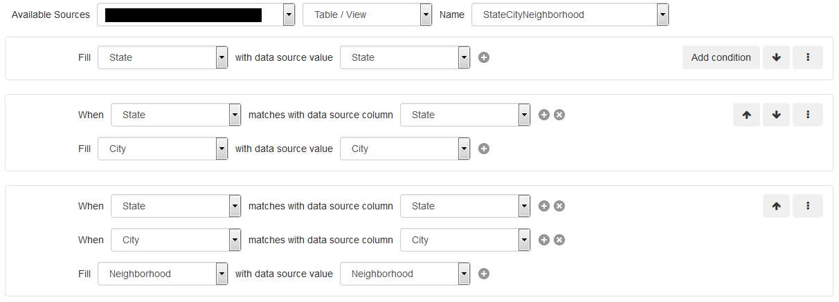
Task: Open three-dot menu of second rule
Action: coord(808,115)
